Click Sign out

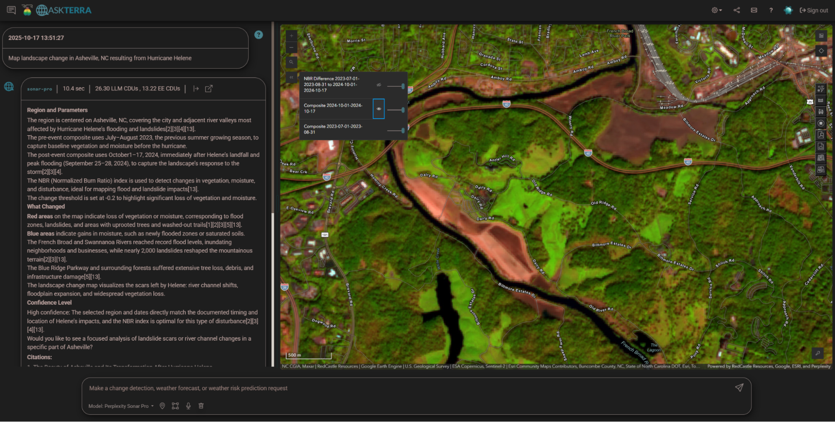814,10
